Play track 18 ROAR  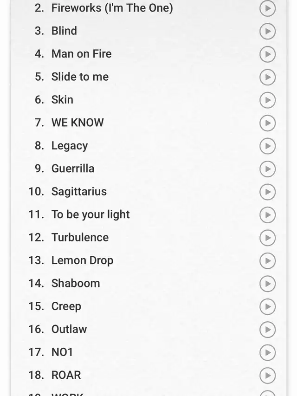[x=267, y=376]
